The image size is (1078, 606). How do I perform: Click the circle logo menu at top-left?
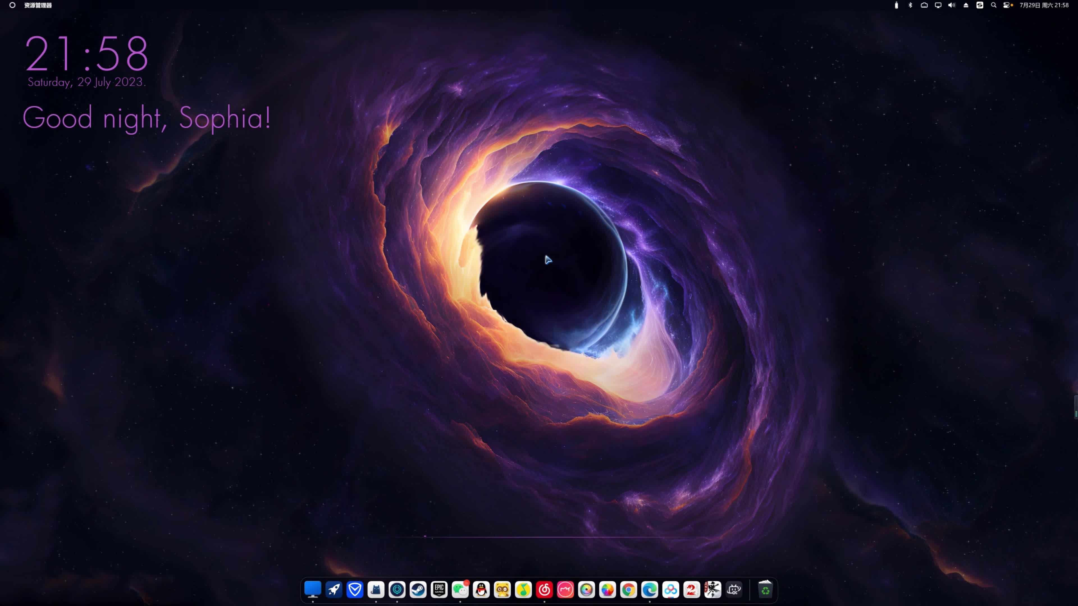coord(13,5)
